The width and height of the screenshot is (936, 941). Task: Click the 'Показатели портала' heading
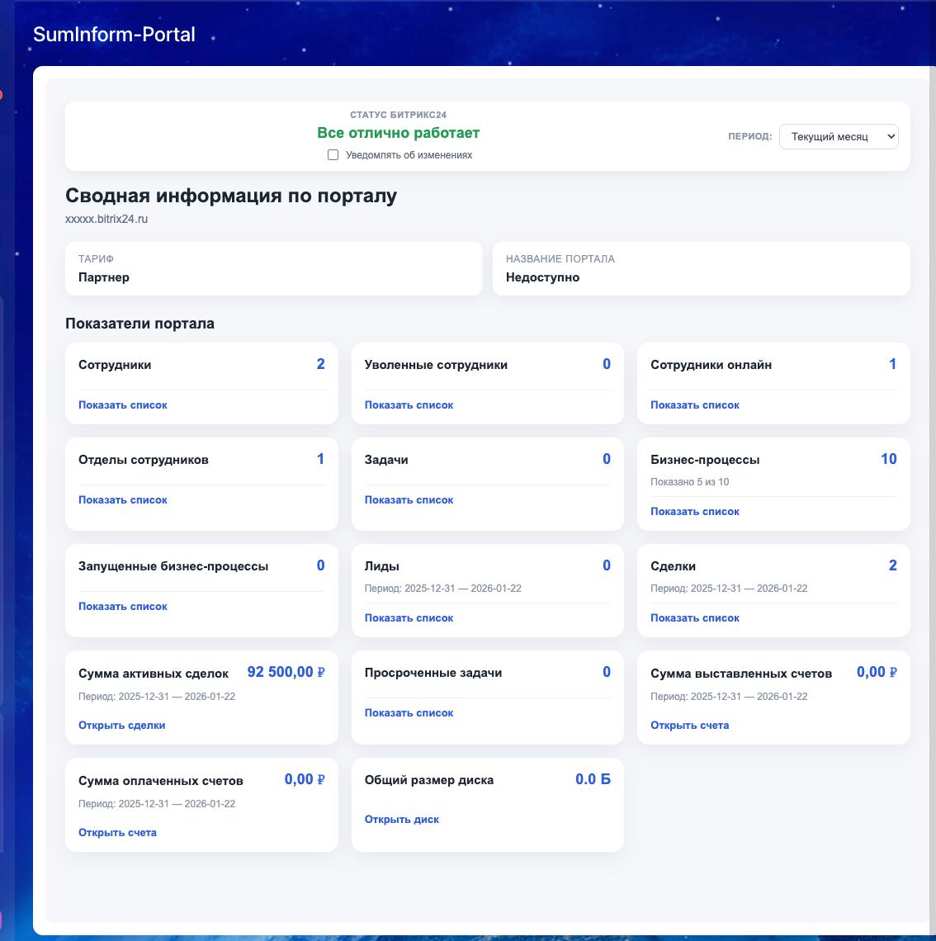pyautogui.click(x=139, y=324)
